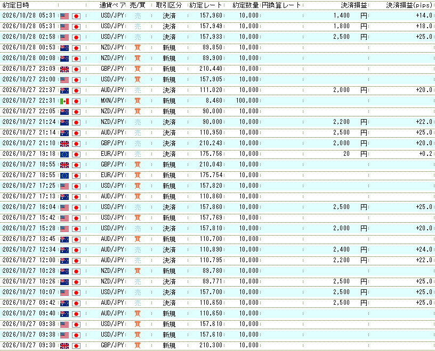Click the rate value 210.300

(211, 345)
